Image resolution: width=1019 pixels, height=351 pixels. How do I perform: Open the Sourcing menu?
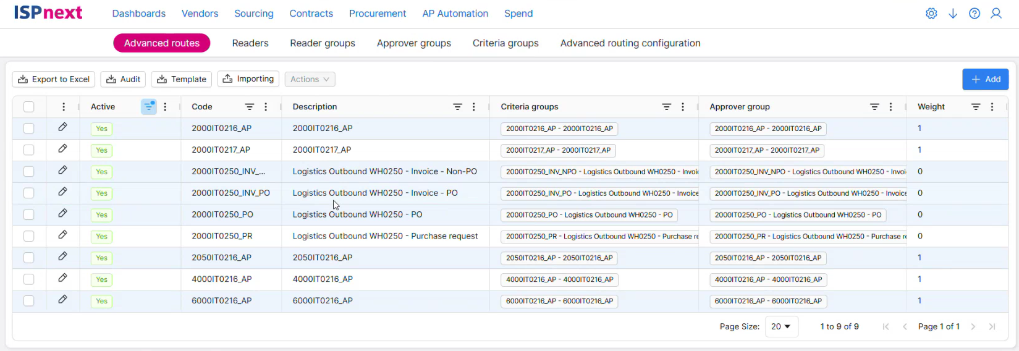point(254,14)
